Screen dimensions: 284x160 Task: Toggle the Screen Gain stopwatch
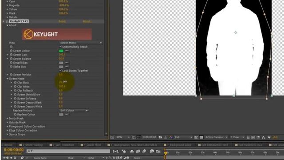pos(11,55)
